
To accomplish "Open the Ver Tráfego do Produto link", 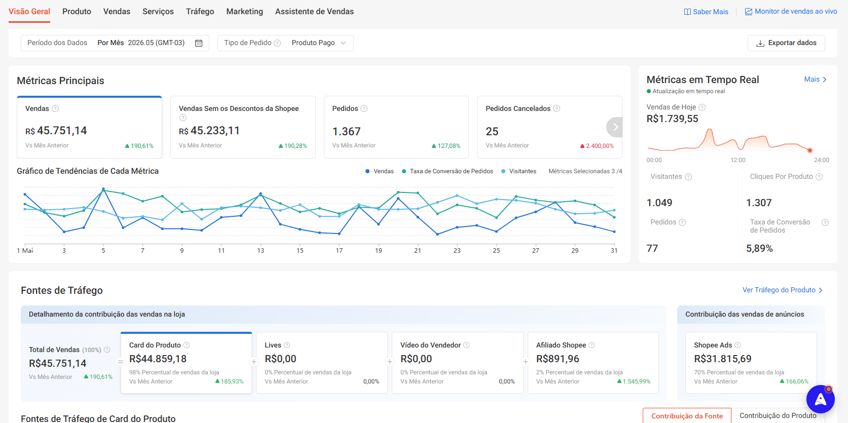I will (x=783, y=290).
